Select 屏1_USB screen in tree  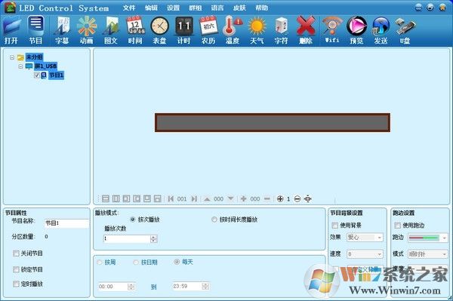pos(45,66)
